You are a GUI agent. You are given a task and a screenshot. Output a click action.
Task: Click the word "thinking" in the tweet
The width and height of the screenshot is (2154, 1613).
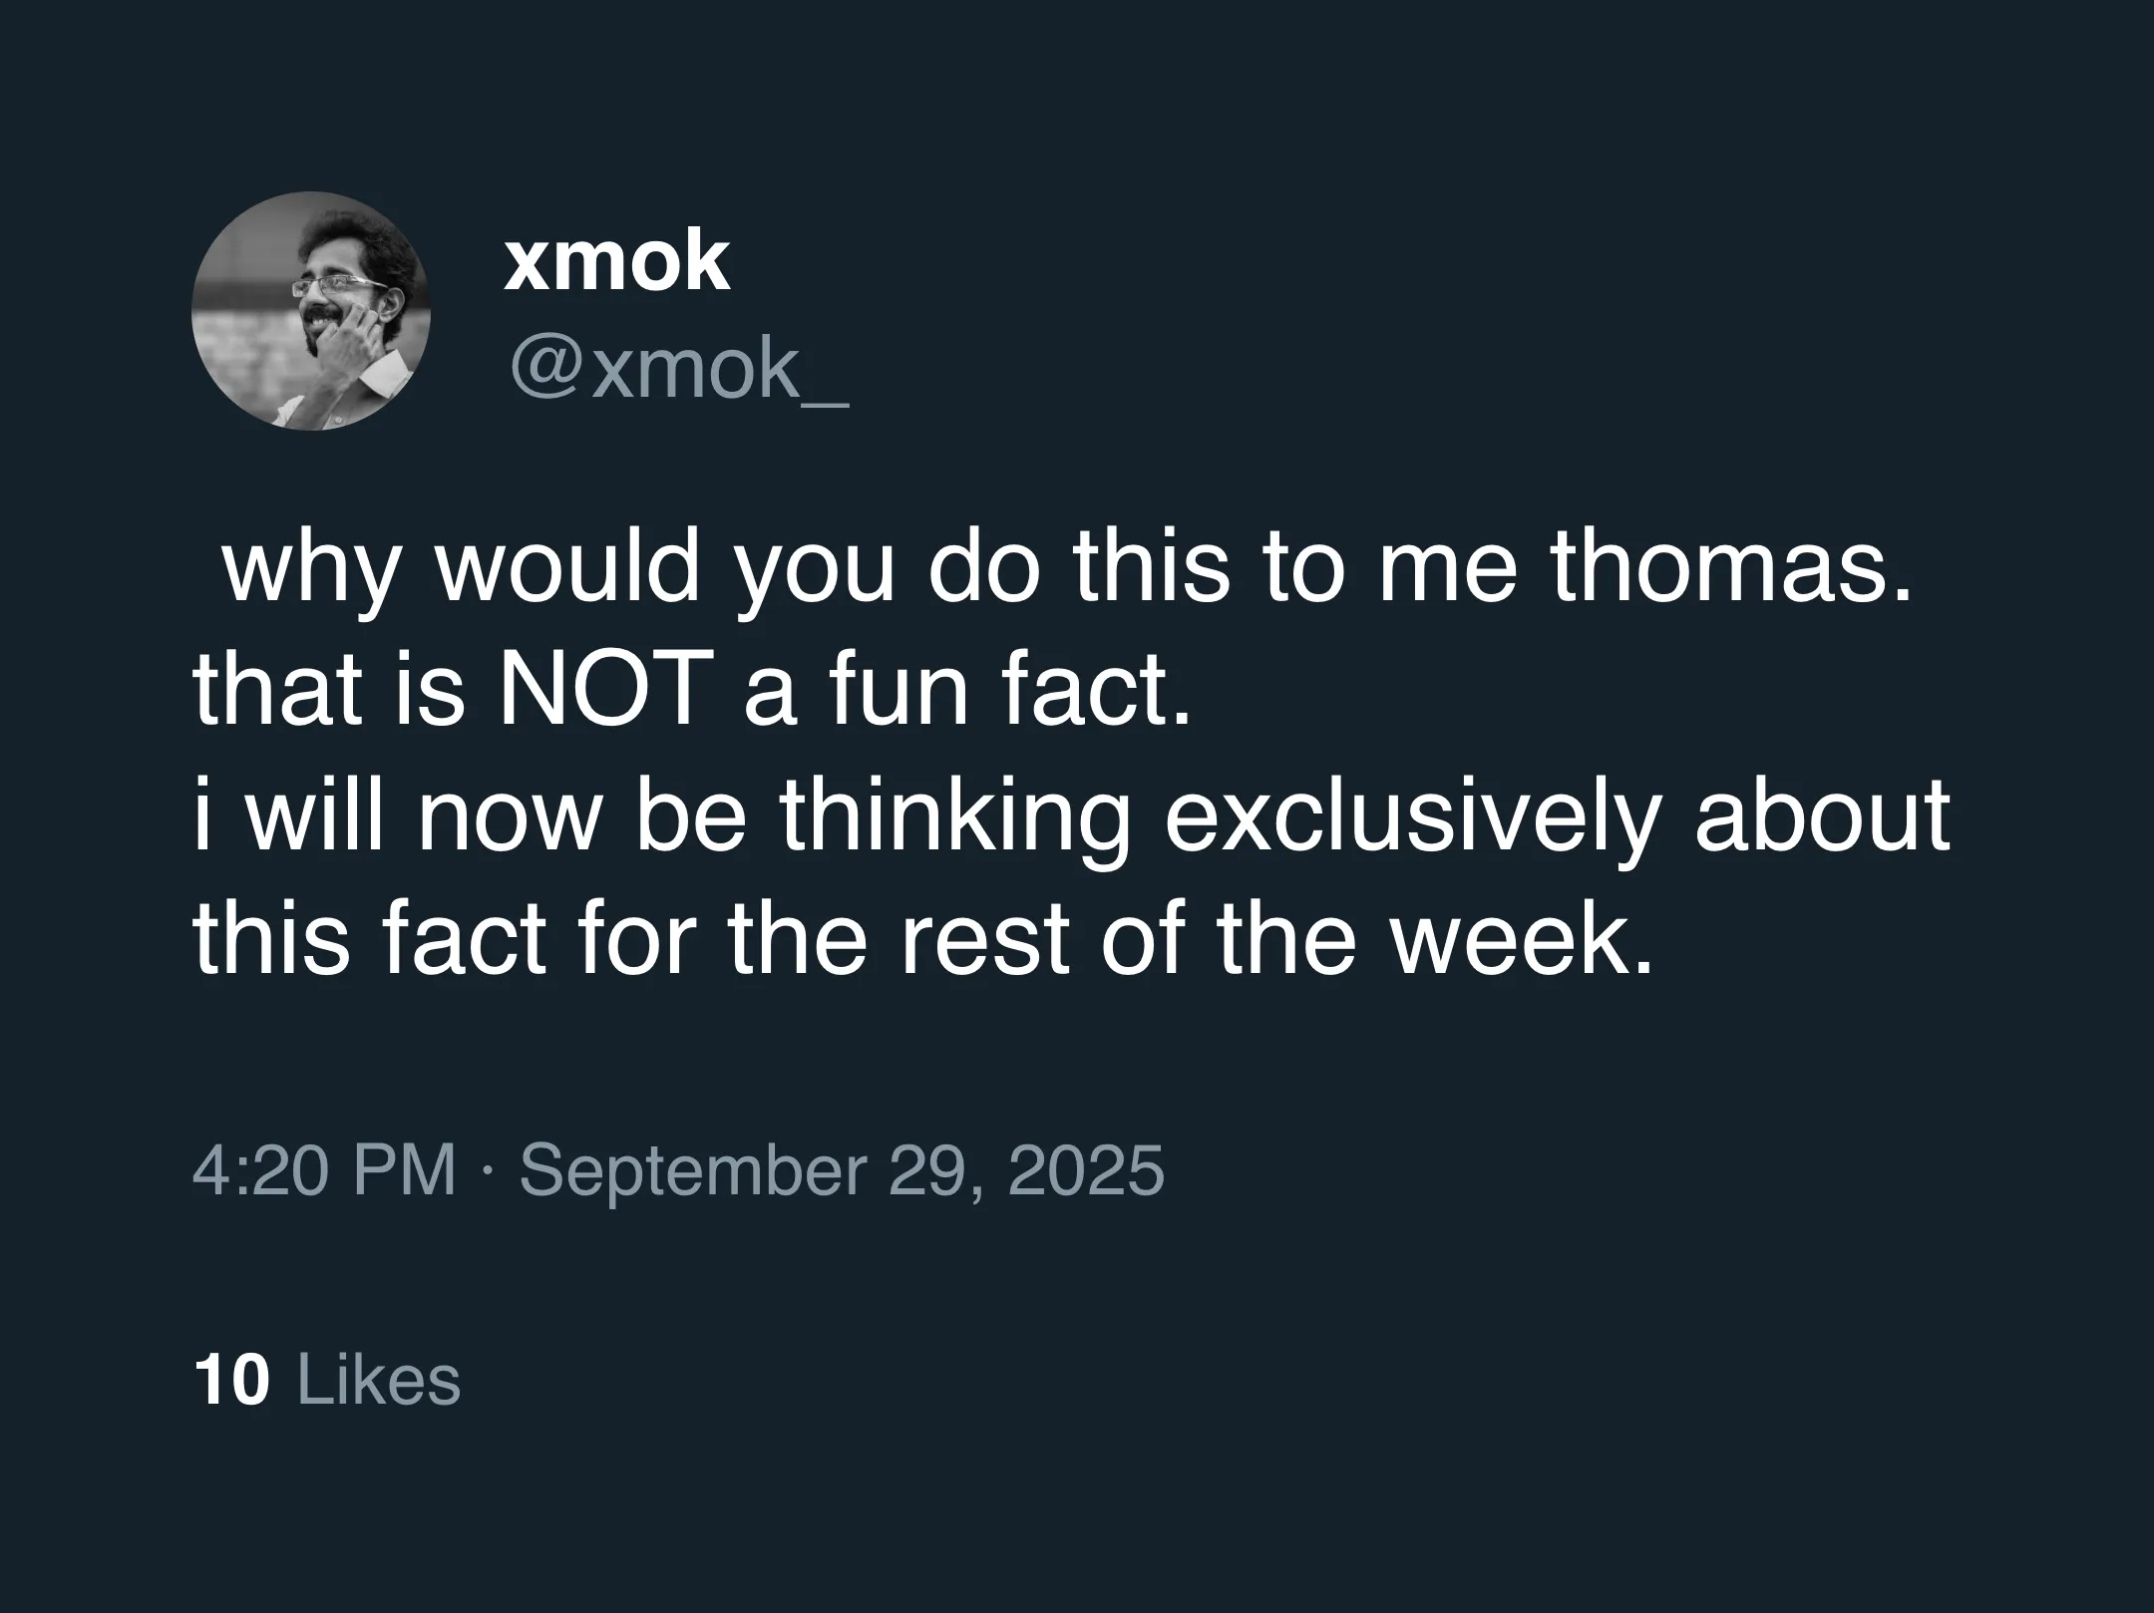pos(953,817)
